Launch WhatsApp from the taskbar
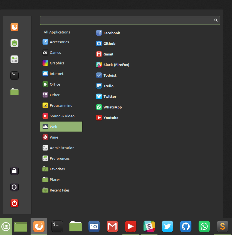232x235 pixels. pos(204,226)
